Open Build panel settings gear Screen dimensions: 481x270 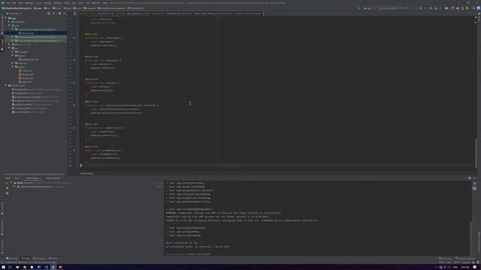(470, 178)
